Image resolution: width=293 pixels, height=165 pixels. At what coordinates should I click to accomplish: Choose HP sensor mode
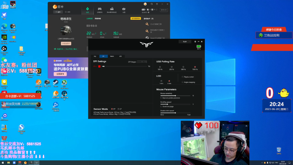112,109
